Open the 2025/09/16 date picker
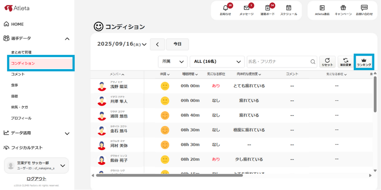381x190 pixels. [122, 44]
